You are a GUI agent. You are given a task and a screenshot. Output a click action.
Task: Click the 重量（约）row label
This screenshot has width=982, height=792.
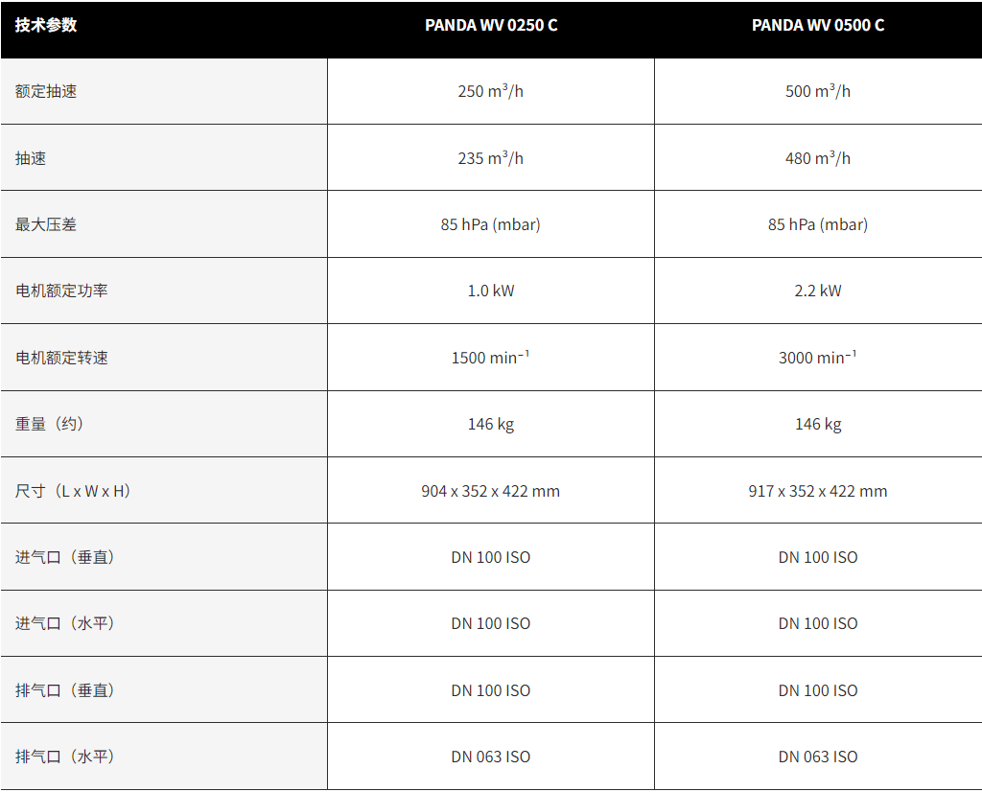(50, 424)
